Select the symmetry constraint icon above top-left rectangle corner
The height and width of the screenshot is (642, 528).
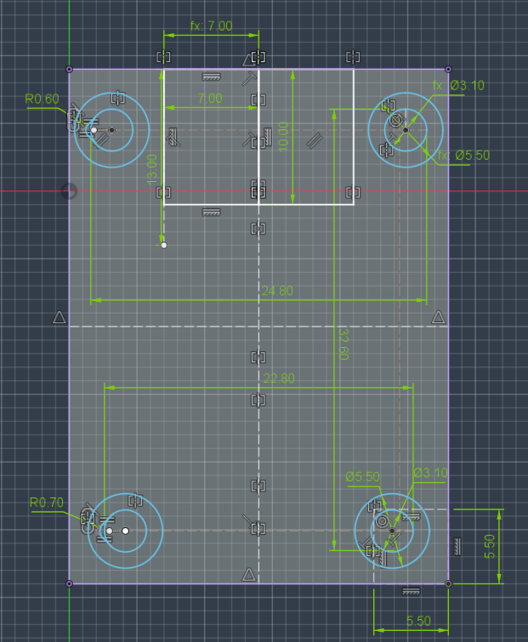click(x=163, y=56)
